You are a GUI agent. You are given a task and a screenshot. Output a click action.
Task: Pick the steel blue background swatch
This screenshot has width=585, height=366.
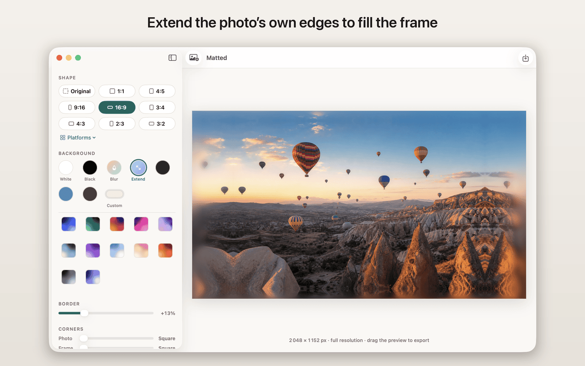tap(66, 194)
